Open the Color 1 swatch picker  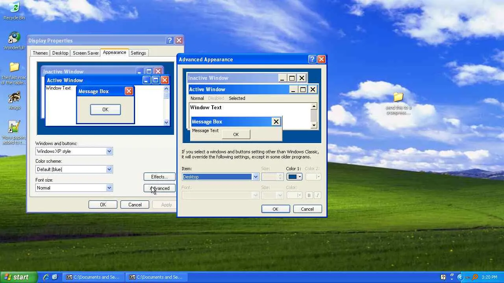click(x=295, y=177)
